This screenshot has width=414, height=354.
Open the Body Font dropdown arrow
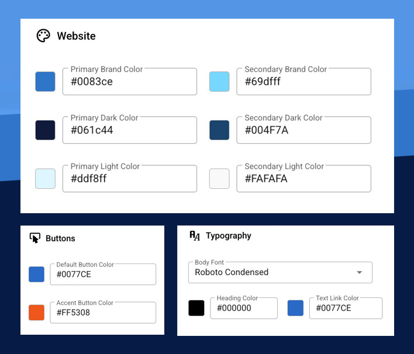coord(360,272)
